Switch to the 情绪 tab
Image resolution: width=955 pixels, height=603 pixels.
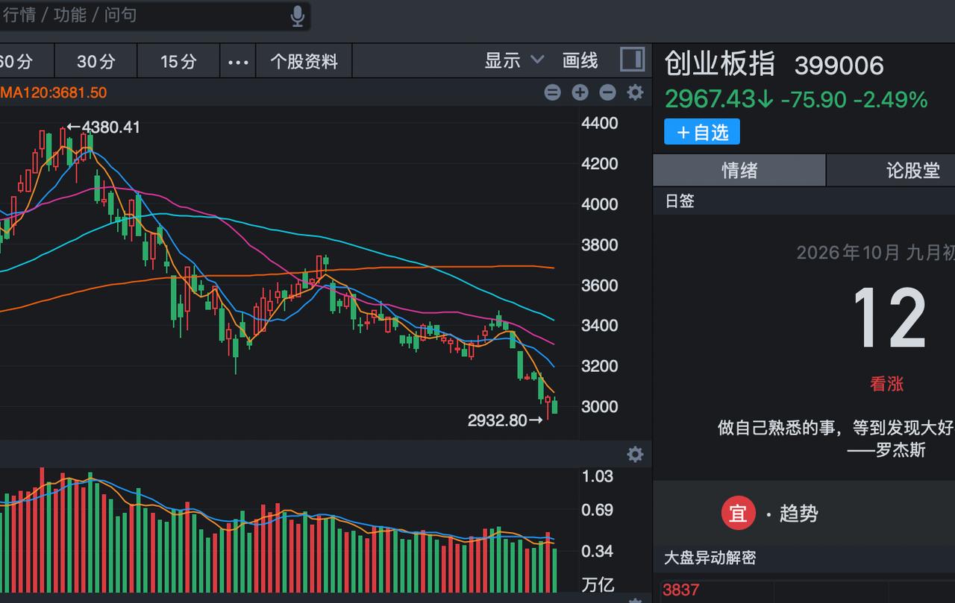pyautogui.click(x=739, y=170)
